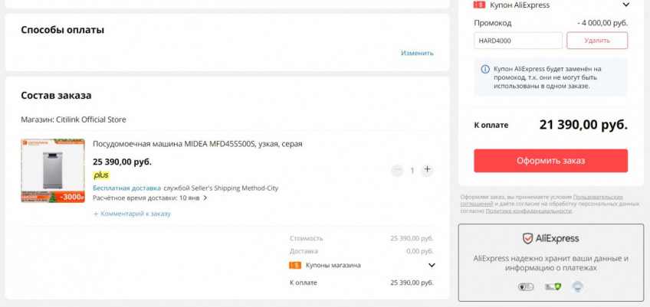650x307 pixels.
Task: Click Удалить to remove promo code
Action: pyautogui.click(x=596, y=41)
